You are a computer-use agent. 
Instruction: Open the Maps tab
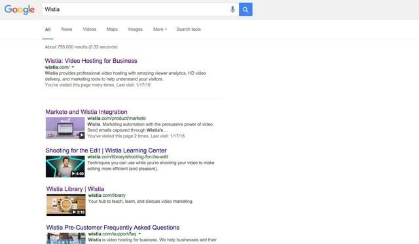pyautogui.click(x=112, y=29)
